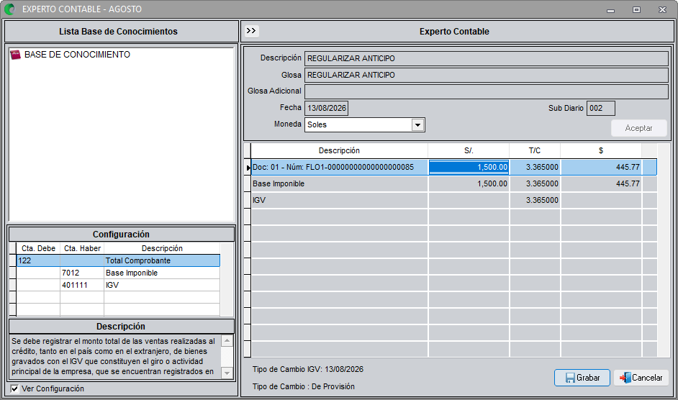This screenshot has width=678, height=400.
Task: Click the Tipo de Cambio : De Provisión label
Action: coord(304,386)
